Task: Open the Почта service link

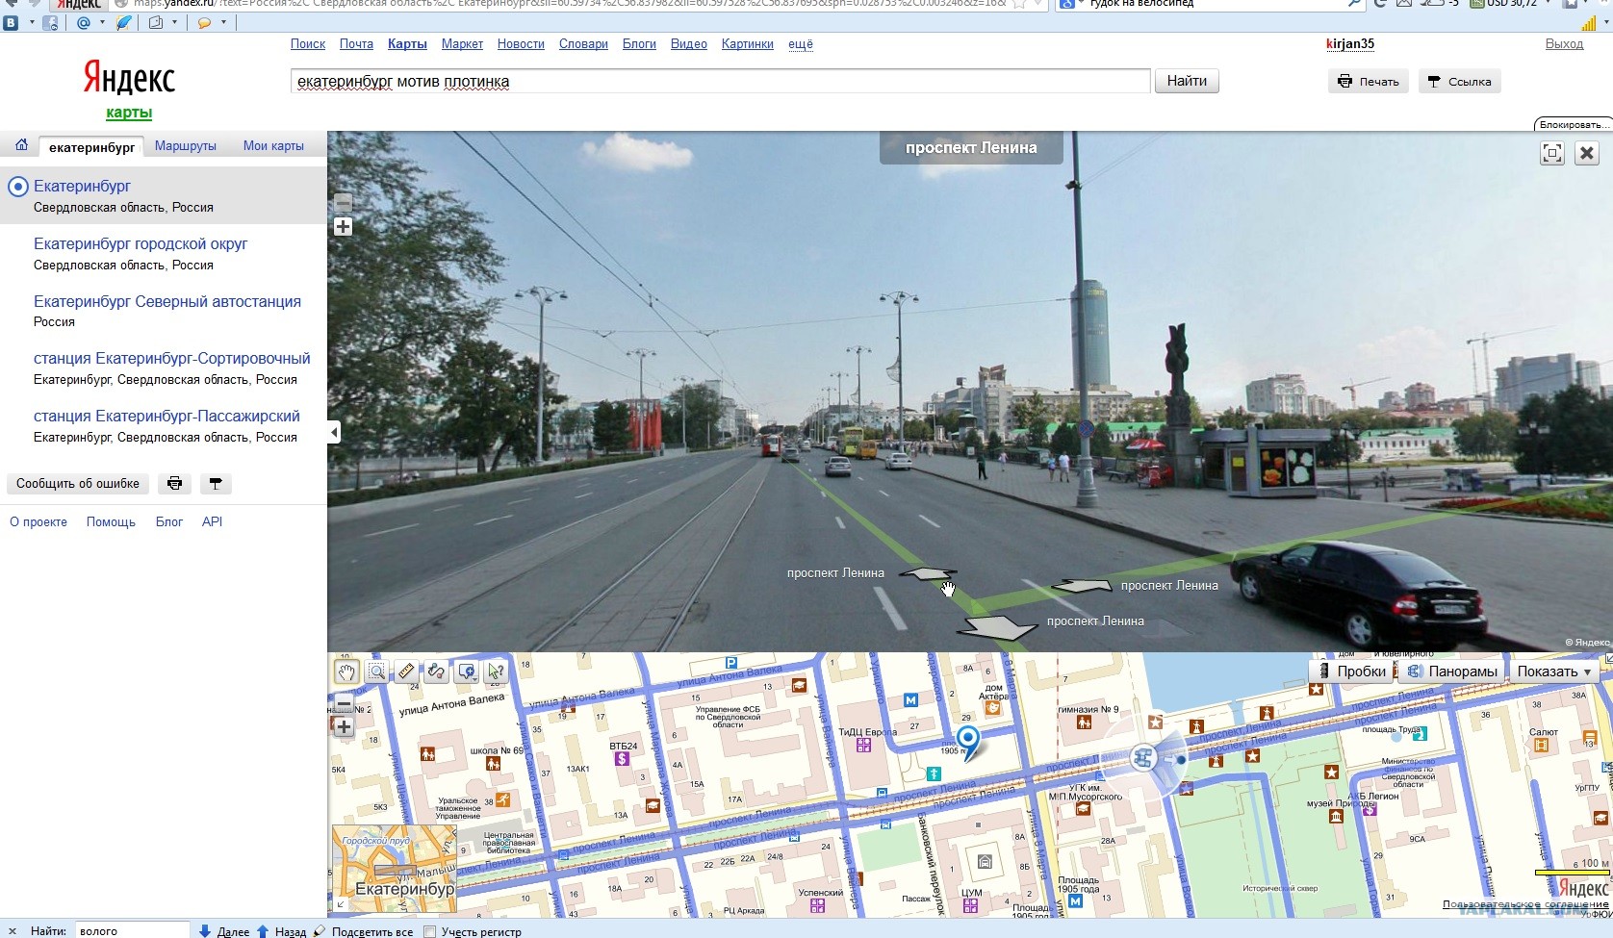Action: (356, 44)
